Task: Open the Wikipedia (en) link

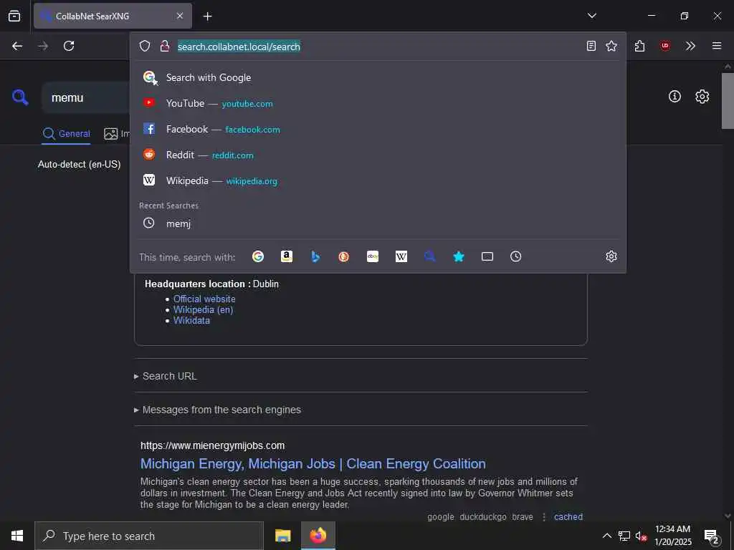Action: [203, 309]
